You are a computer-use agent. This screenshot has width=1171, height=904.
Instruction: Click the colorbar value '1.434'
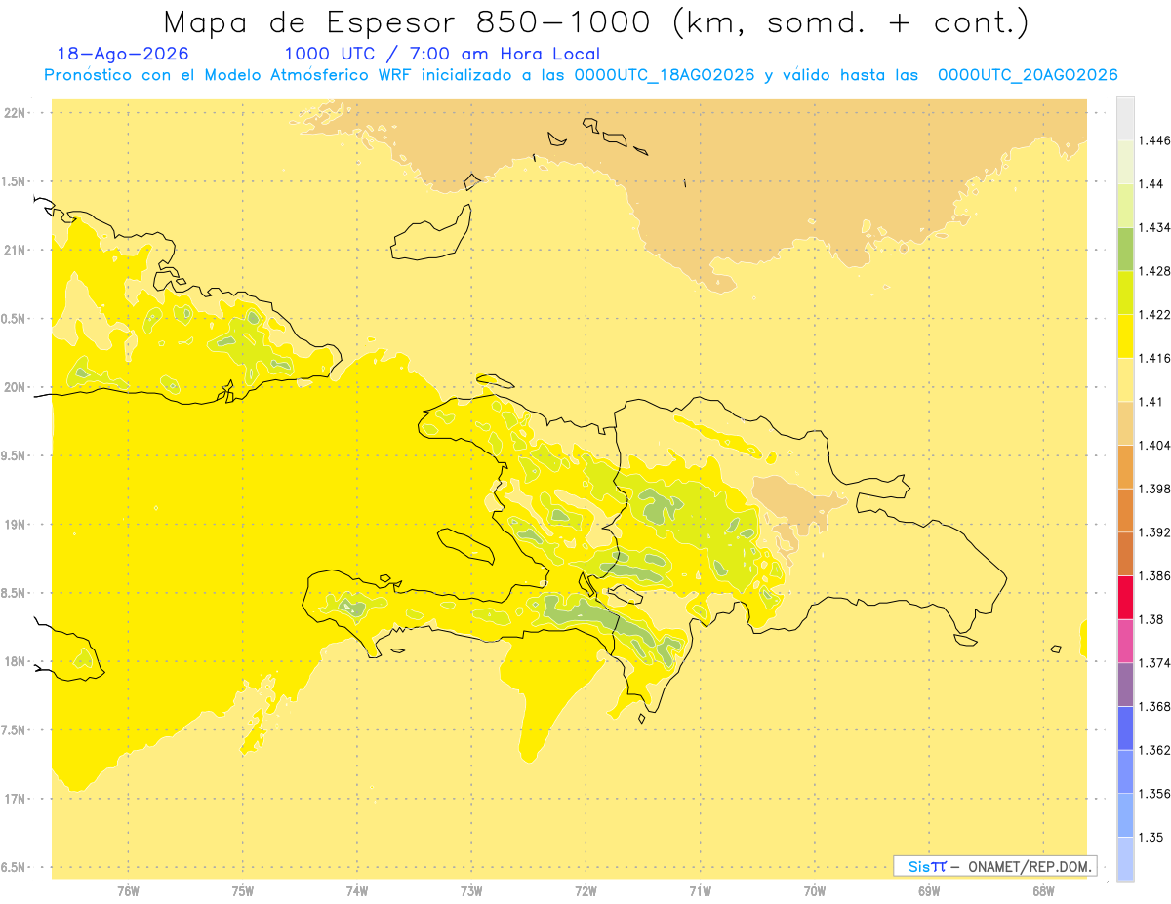(x=1153, y=227)
